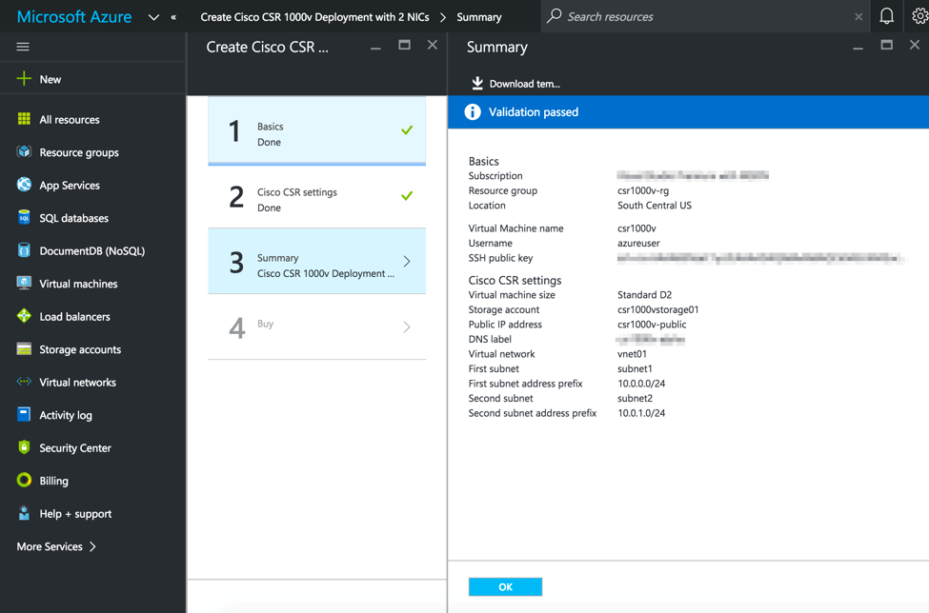Open All resources grid icon
Image resolution: width=929 pixels, height=613 pixels.
[x=24, y=119]
